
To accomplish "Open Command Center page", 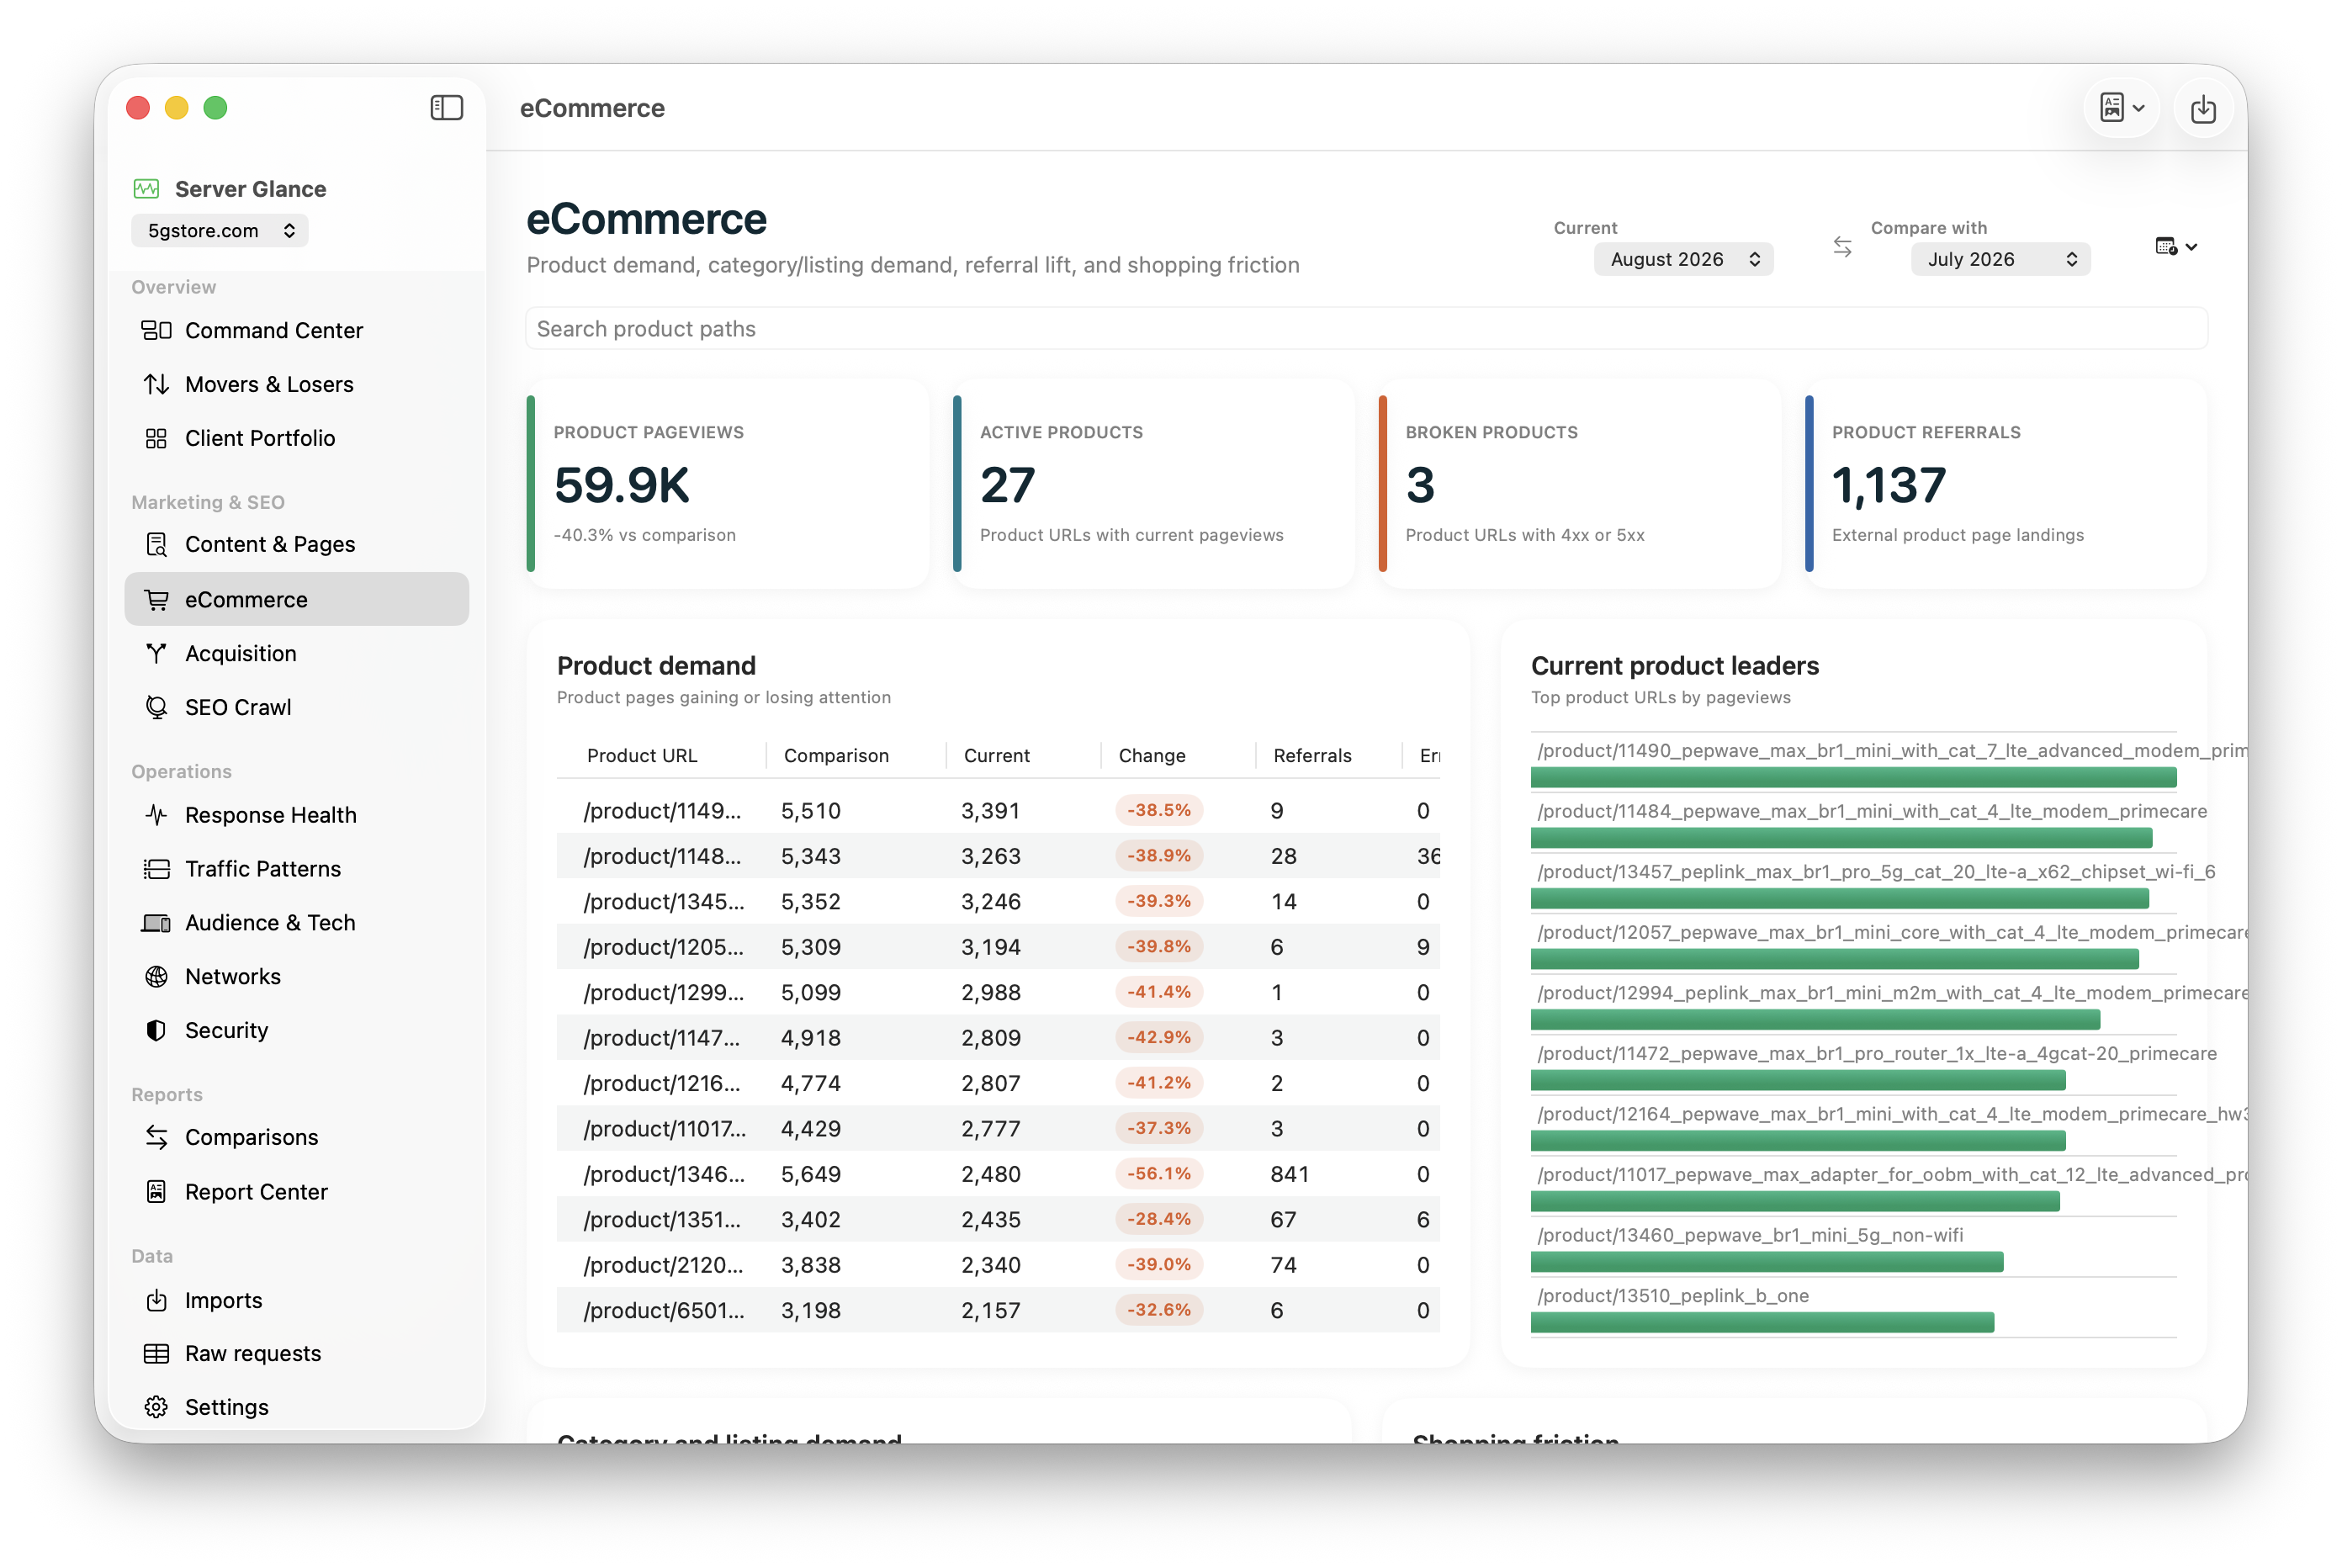I will point(297,330).
